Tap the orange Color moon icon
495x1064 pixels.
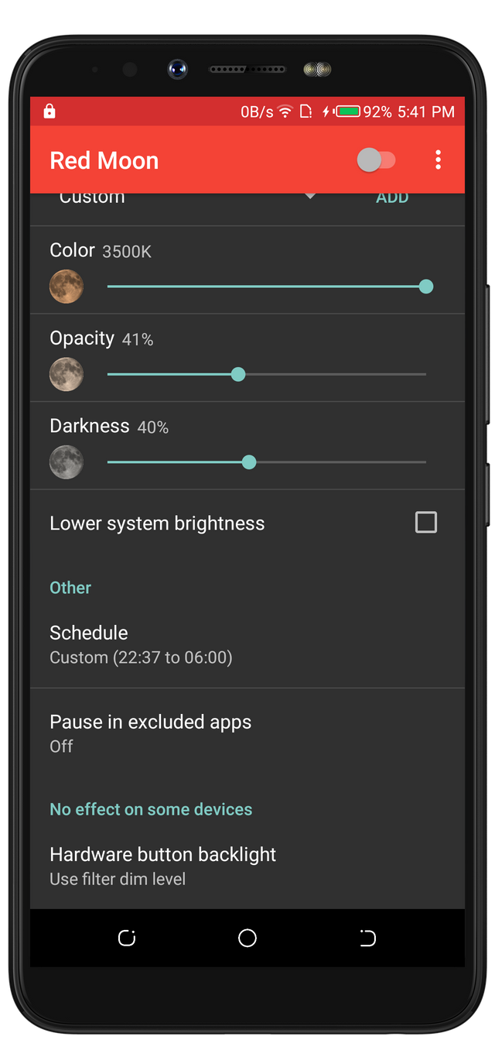pos(67,287)
